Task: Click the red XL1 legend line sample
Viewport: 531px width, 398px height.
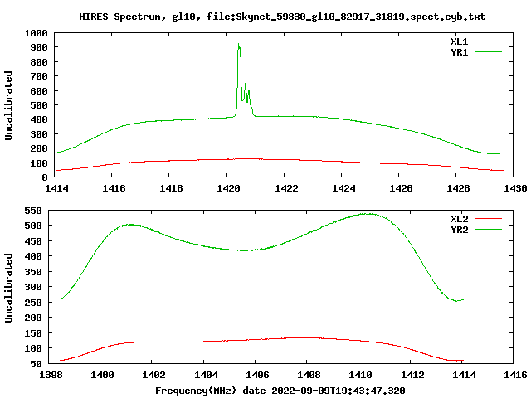Action: (488, 41)
